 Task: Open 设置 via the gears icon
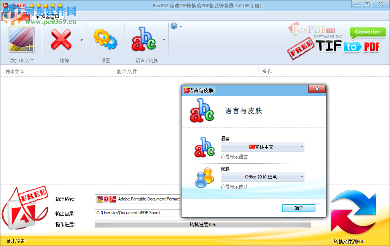click(105, 39)
